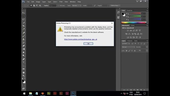The image size is (170, 96).
Task: Click the green G color slider
Action: 134,16
